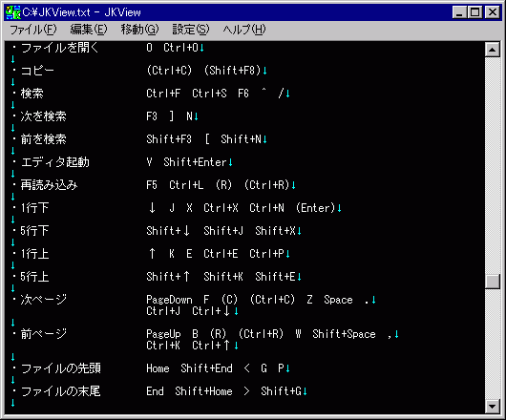Click the text Shift+N

(x=241, y=139)
